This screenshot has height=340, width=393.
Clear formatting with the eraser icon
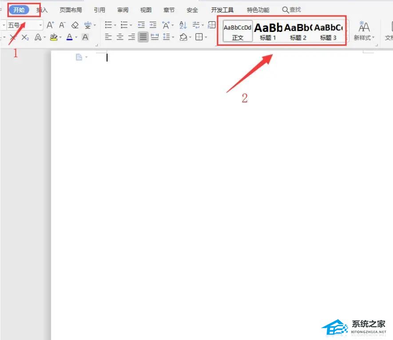pyautogui.click(x=75, y=25)
